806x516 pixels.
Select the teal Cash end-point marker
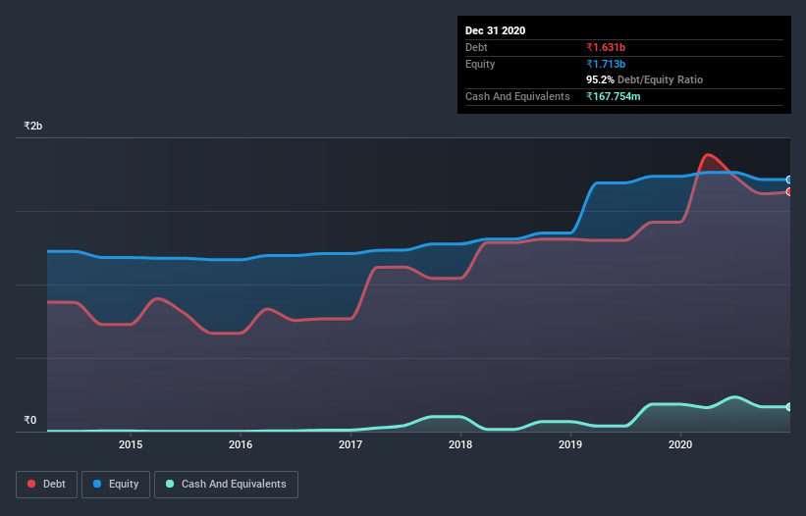(x=789, y=407)
